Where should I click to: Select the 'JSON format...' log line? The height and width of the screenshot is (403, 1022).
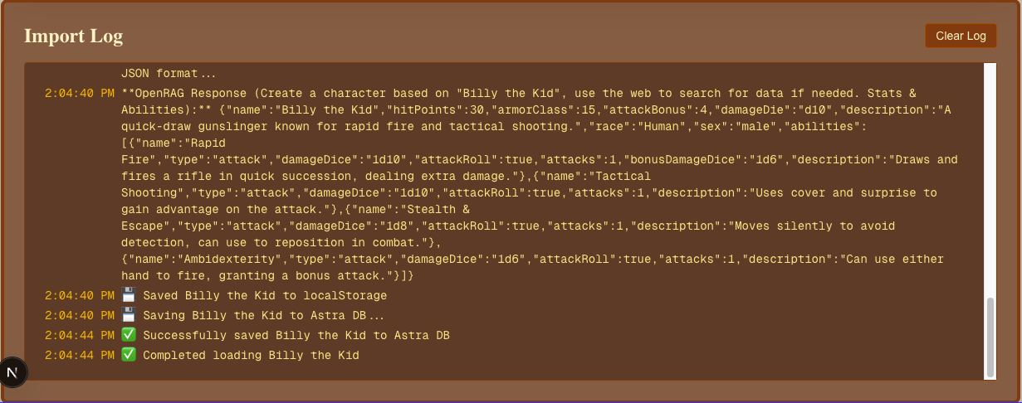[169, 73]
